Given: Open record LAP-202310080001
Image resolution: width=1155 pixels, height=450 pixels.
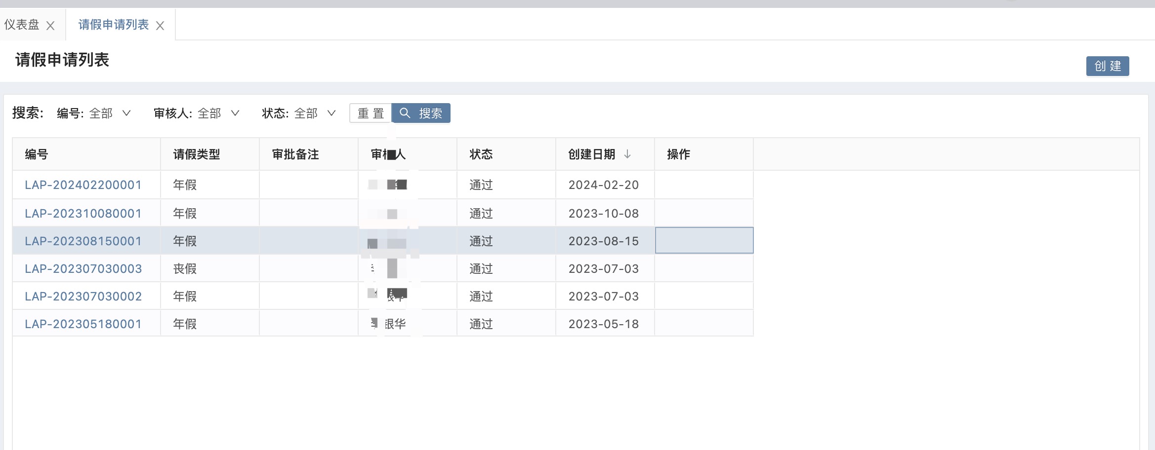Looking at the screenshot, I should 83,214.
